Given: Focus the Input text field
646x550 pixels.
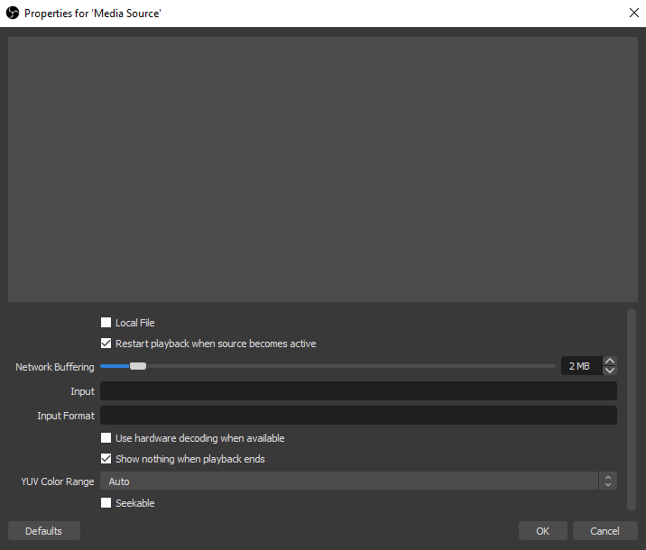Looking at the screenshot, I should point(358,391).
